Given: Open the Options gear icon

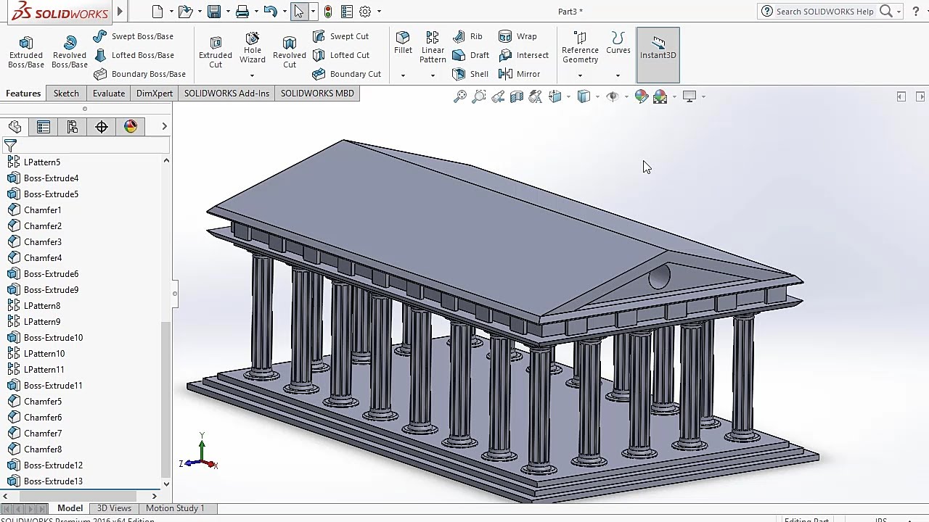Looking at the screenshot, I should [x=365, y=12].
